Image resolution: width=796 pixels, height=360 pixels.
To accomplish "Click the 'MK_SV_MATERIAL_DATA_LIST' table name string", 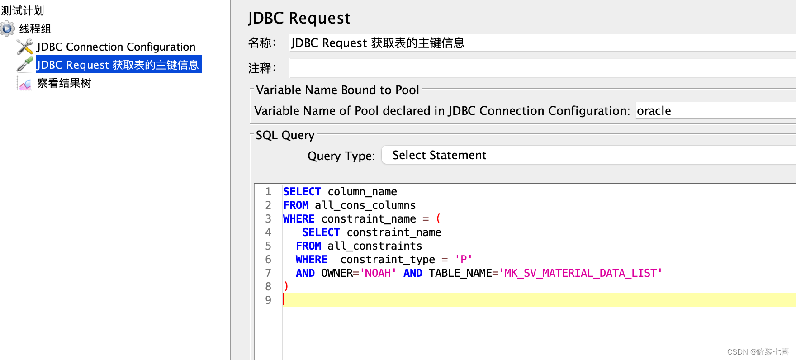I will click(x=581, y=273).
